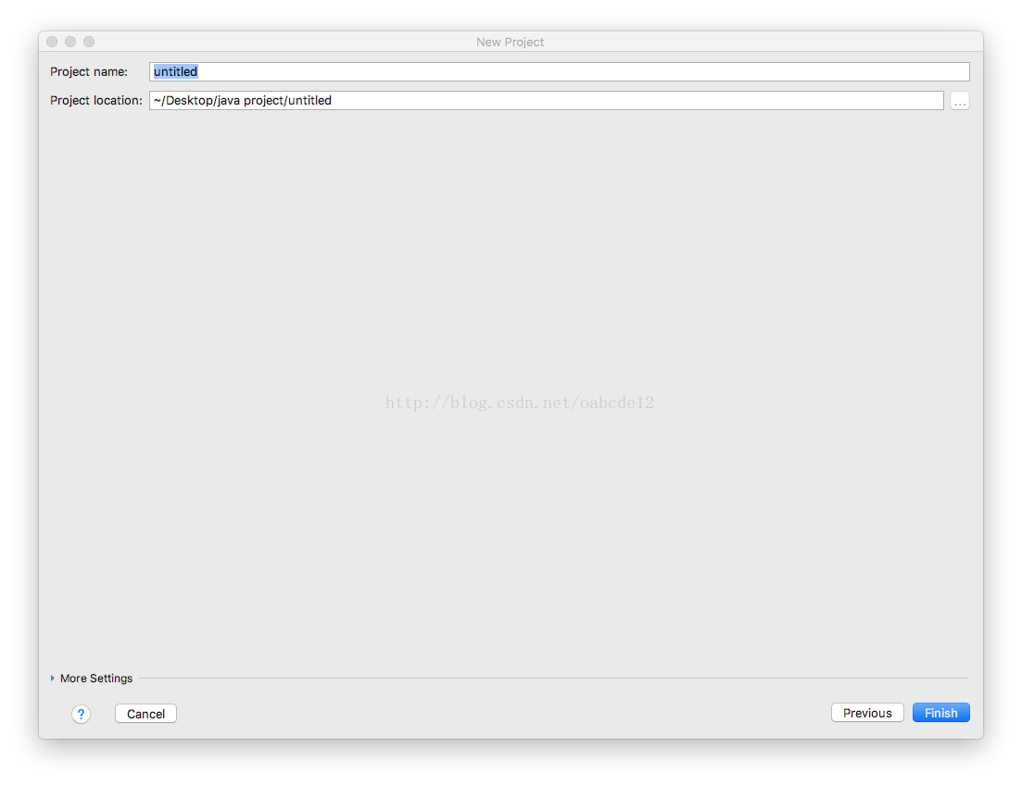The image size is (1022, 785).
Task: Open the browse location ellipsis button
Action: pyautogui.click(x=959, y=101)
